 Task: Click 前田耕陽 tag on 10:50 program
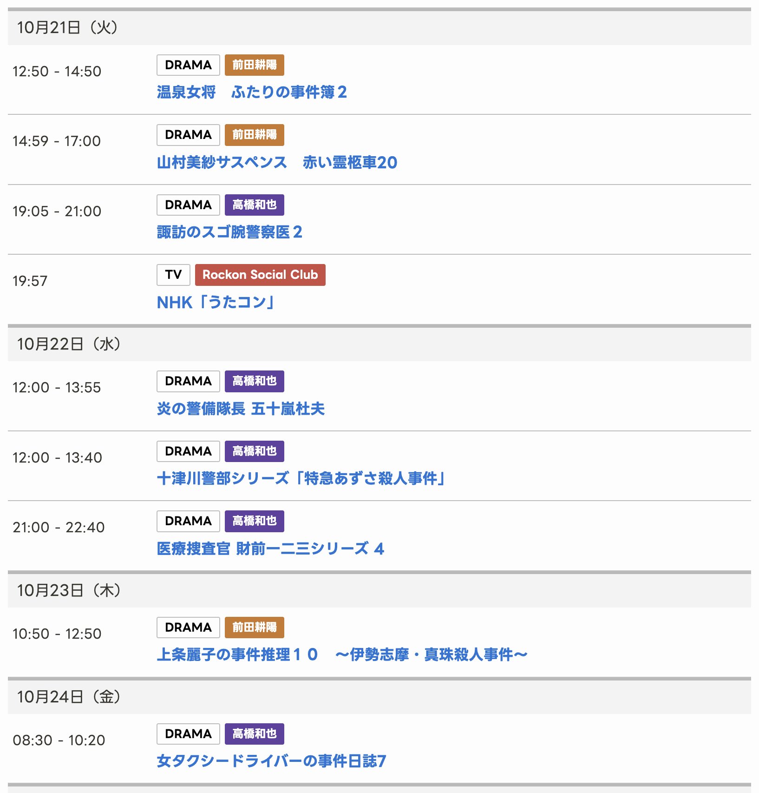(x=255, y=628)
